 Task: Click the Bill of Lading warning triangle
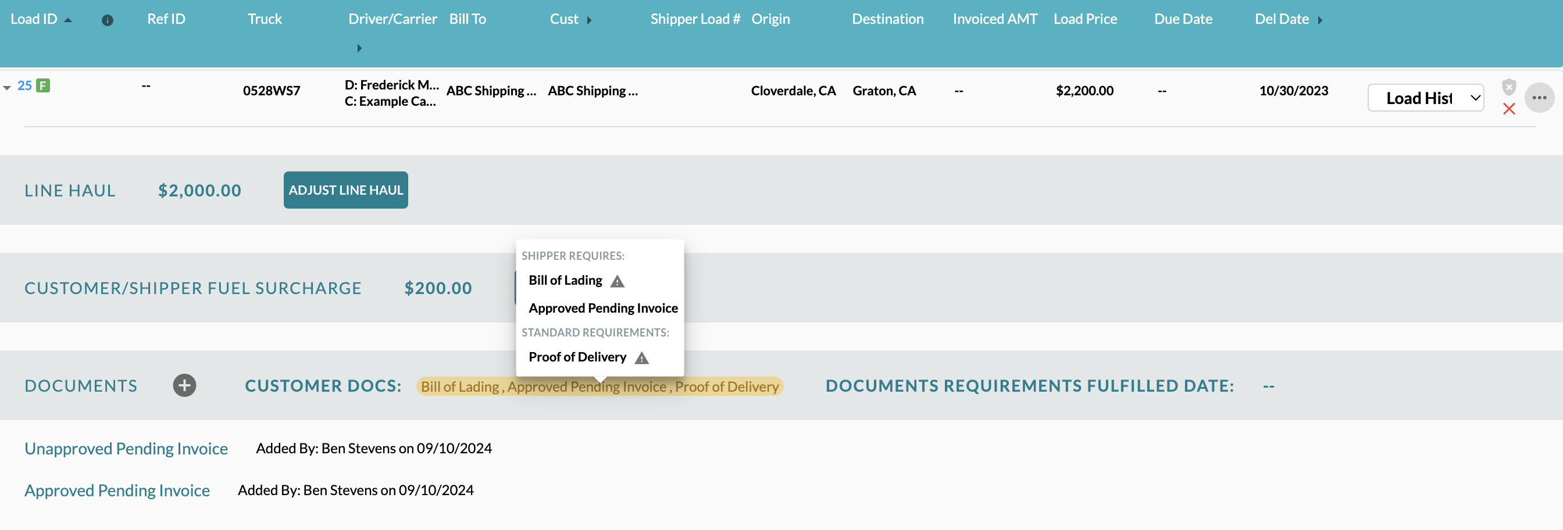pyautogui.click(x=617, y=281)
